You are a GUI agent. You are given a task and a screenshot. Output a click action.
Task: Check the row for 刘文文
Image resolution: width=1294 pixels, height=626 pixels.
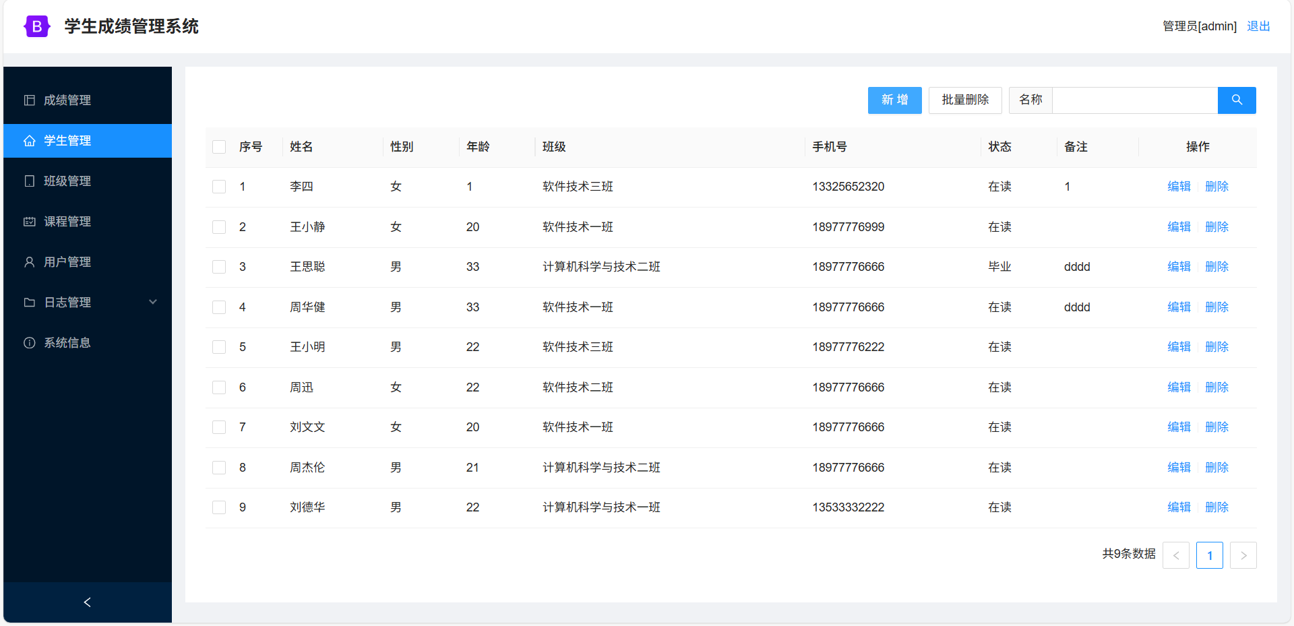coord(219,427)
